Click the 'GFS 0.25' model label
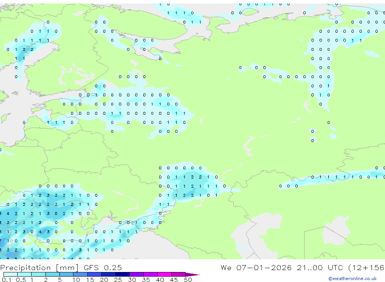Screen dimensions: 385x282 pos(103,267)
